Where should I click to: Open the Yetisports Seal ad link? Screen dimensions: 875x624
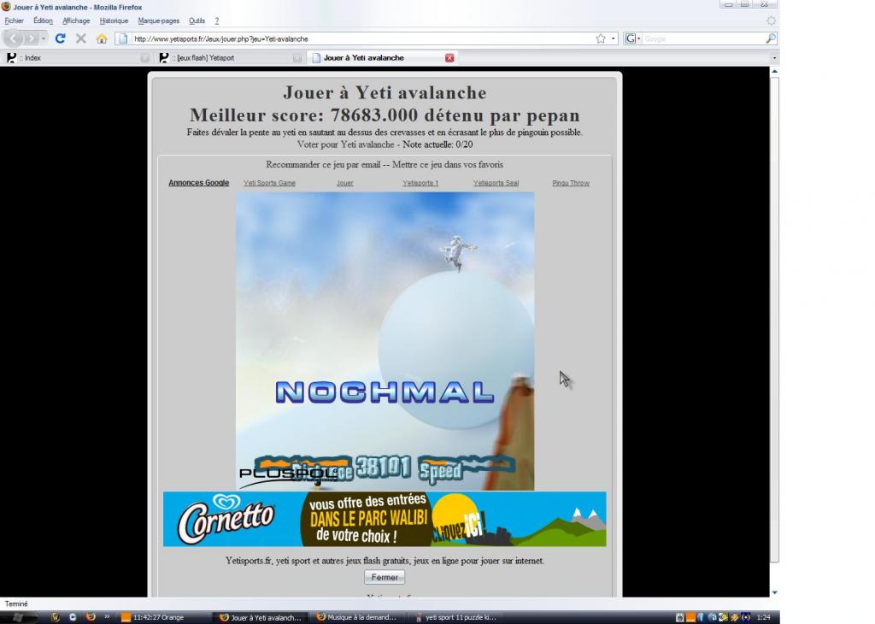click(x=496, y=183)
